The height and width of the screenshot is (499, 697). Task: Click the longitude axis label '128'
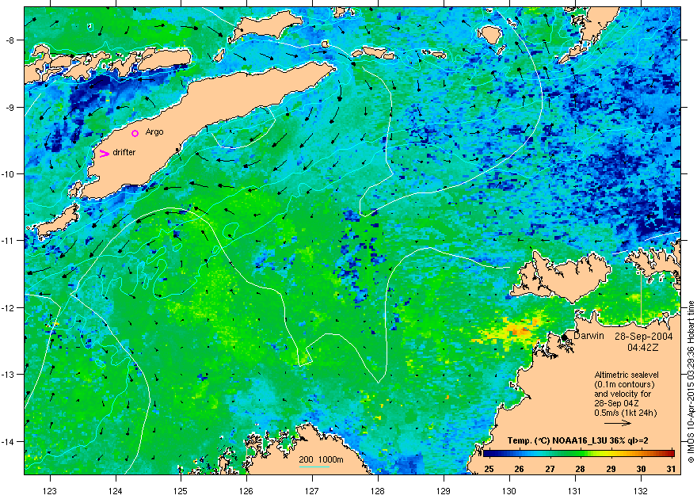pyautogui.click(x=378, y=491)
